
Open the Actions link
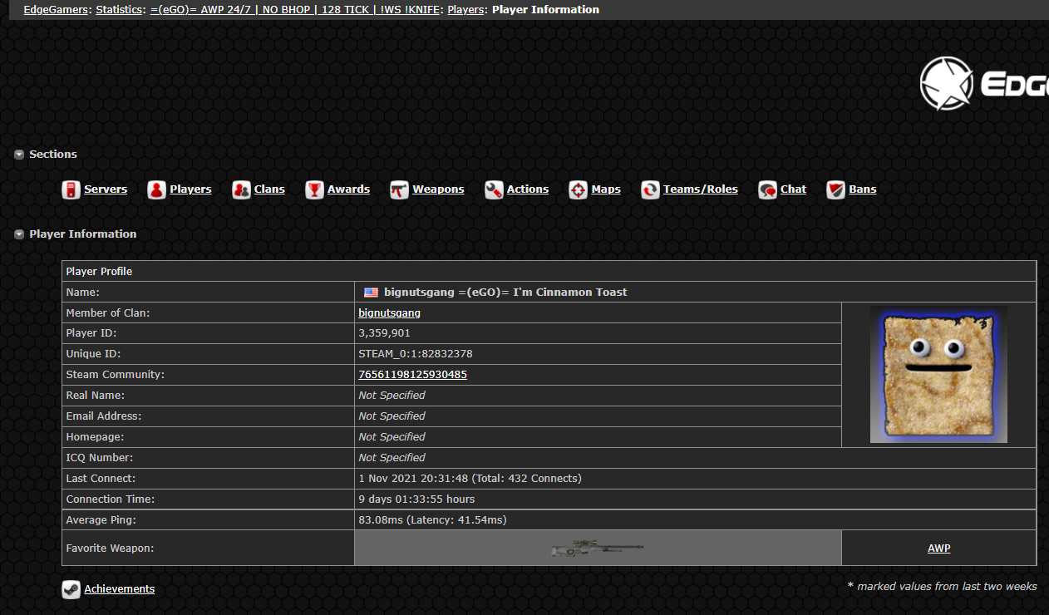coord(528,189)
